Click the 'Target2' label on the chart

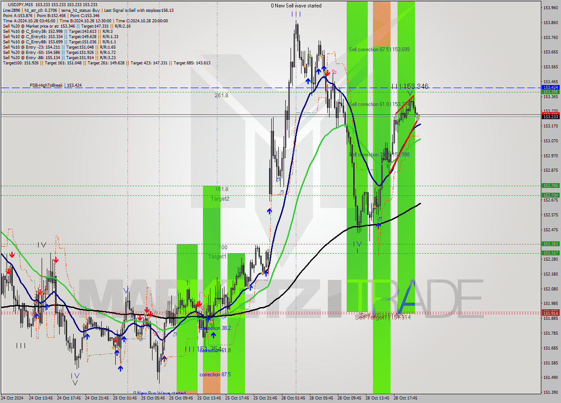pyautogui.click(x=220, y=198)
